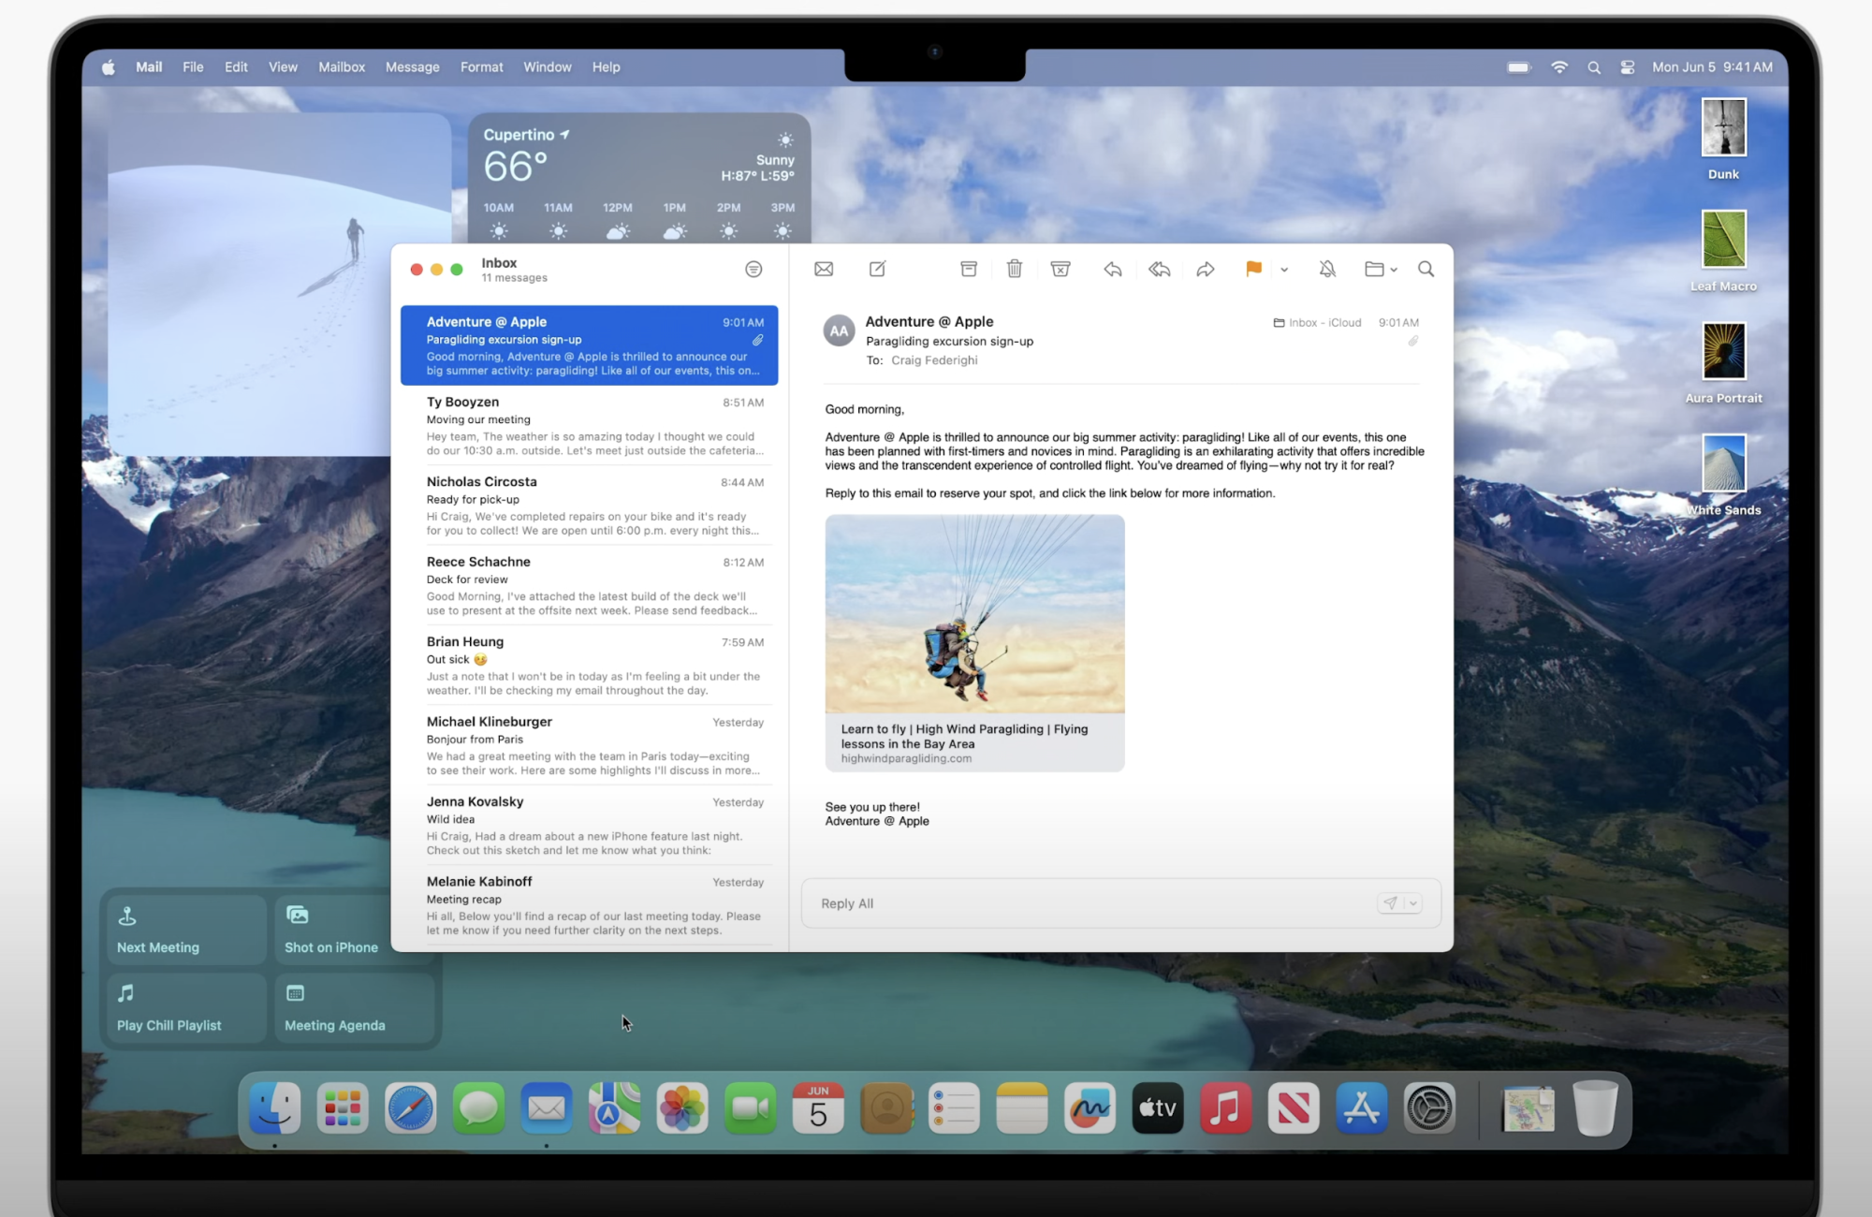Image resolution: width=1872 pixels, height=1217 pixels.
Task: Search mail with magnifier icon
Action: pos(1426,270)
